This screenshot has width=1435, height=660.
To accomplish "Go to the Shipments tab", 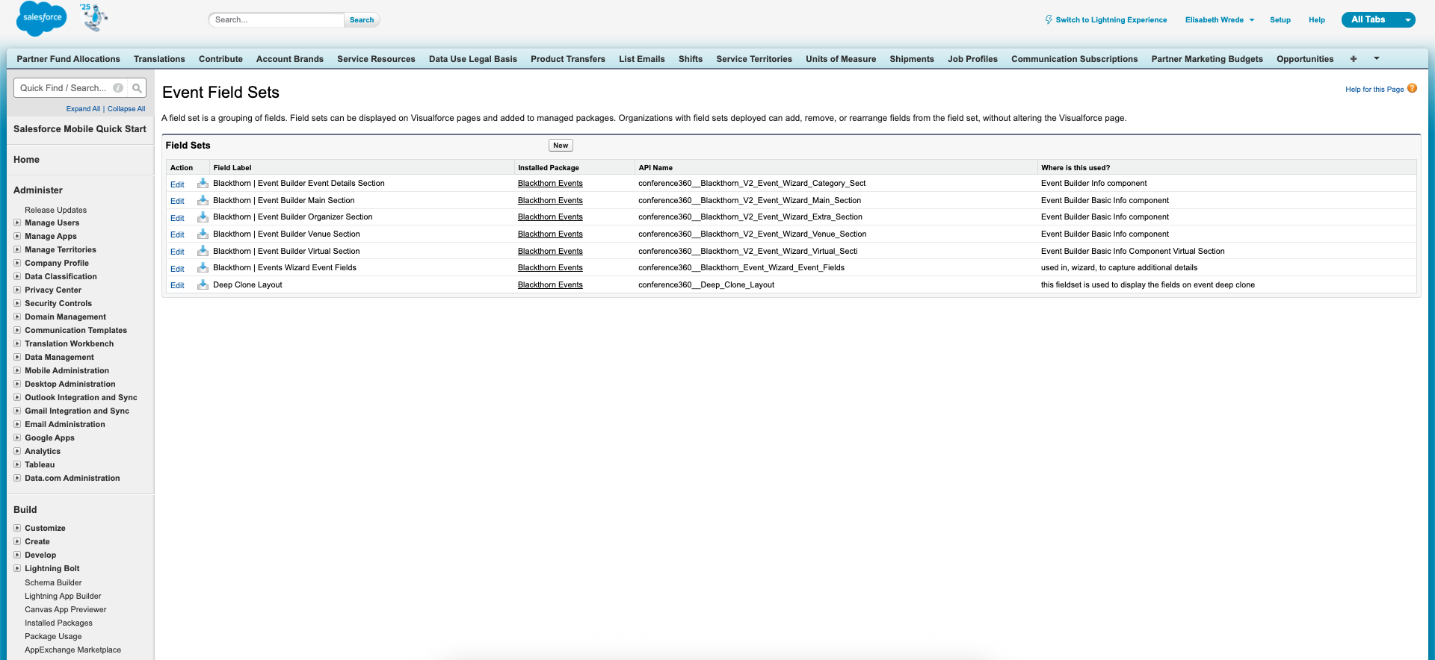I will 912,59.
